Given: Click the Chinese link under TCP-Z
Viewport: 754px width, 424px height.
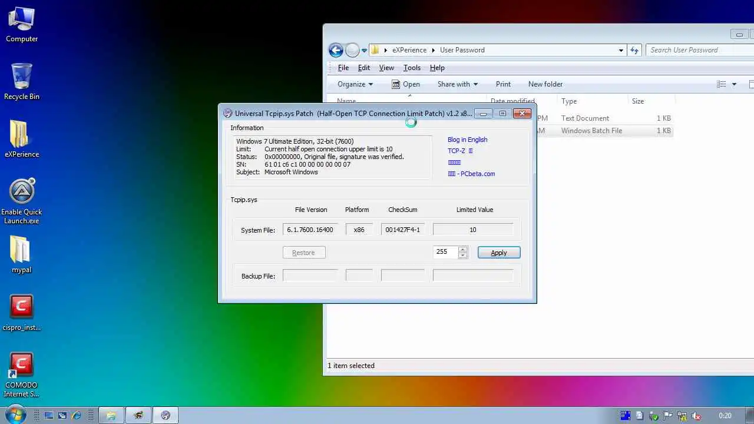Looking at the screenshot, I should 454,163.
